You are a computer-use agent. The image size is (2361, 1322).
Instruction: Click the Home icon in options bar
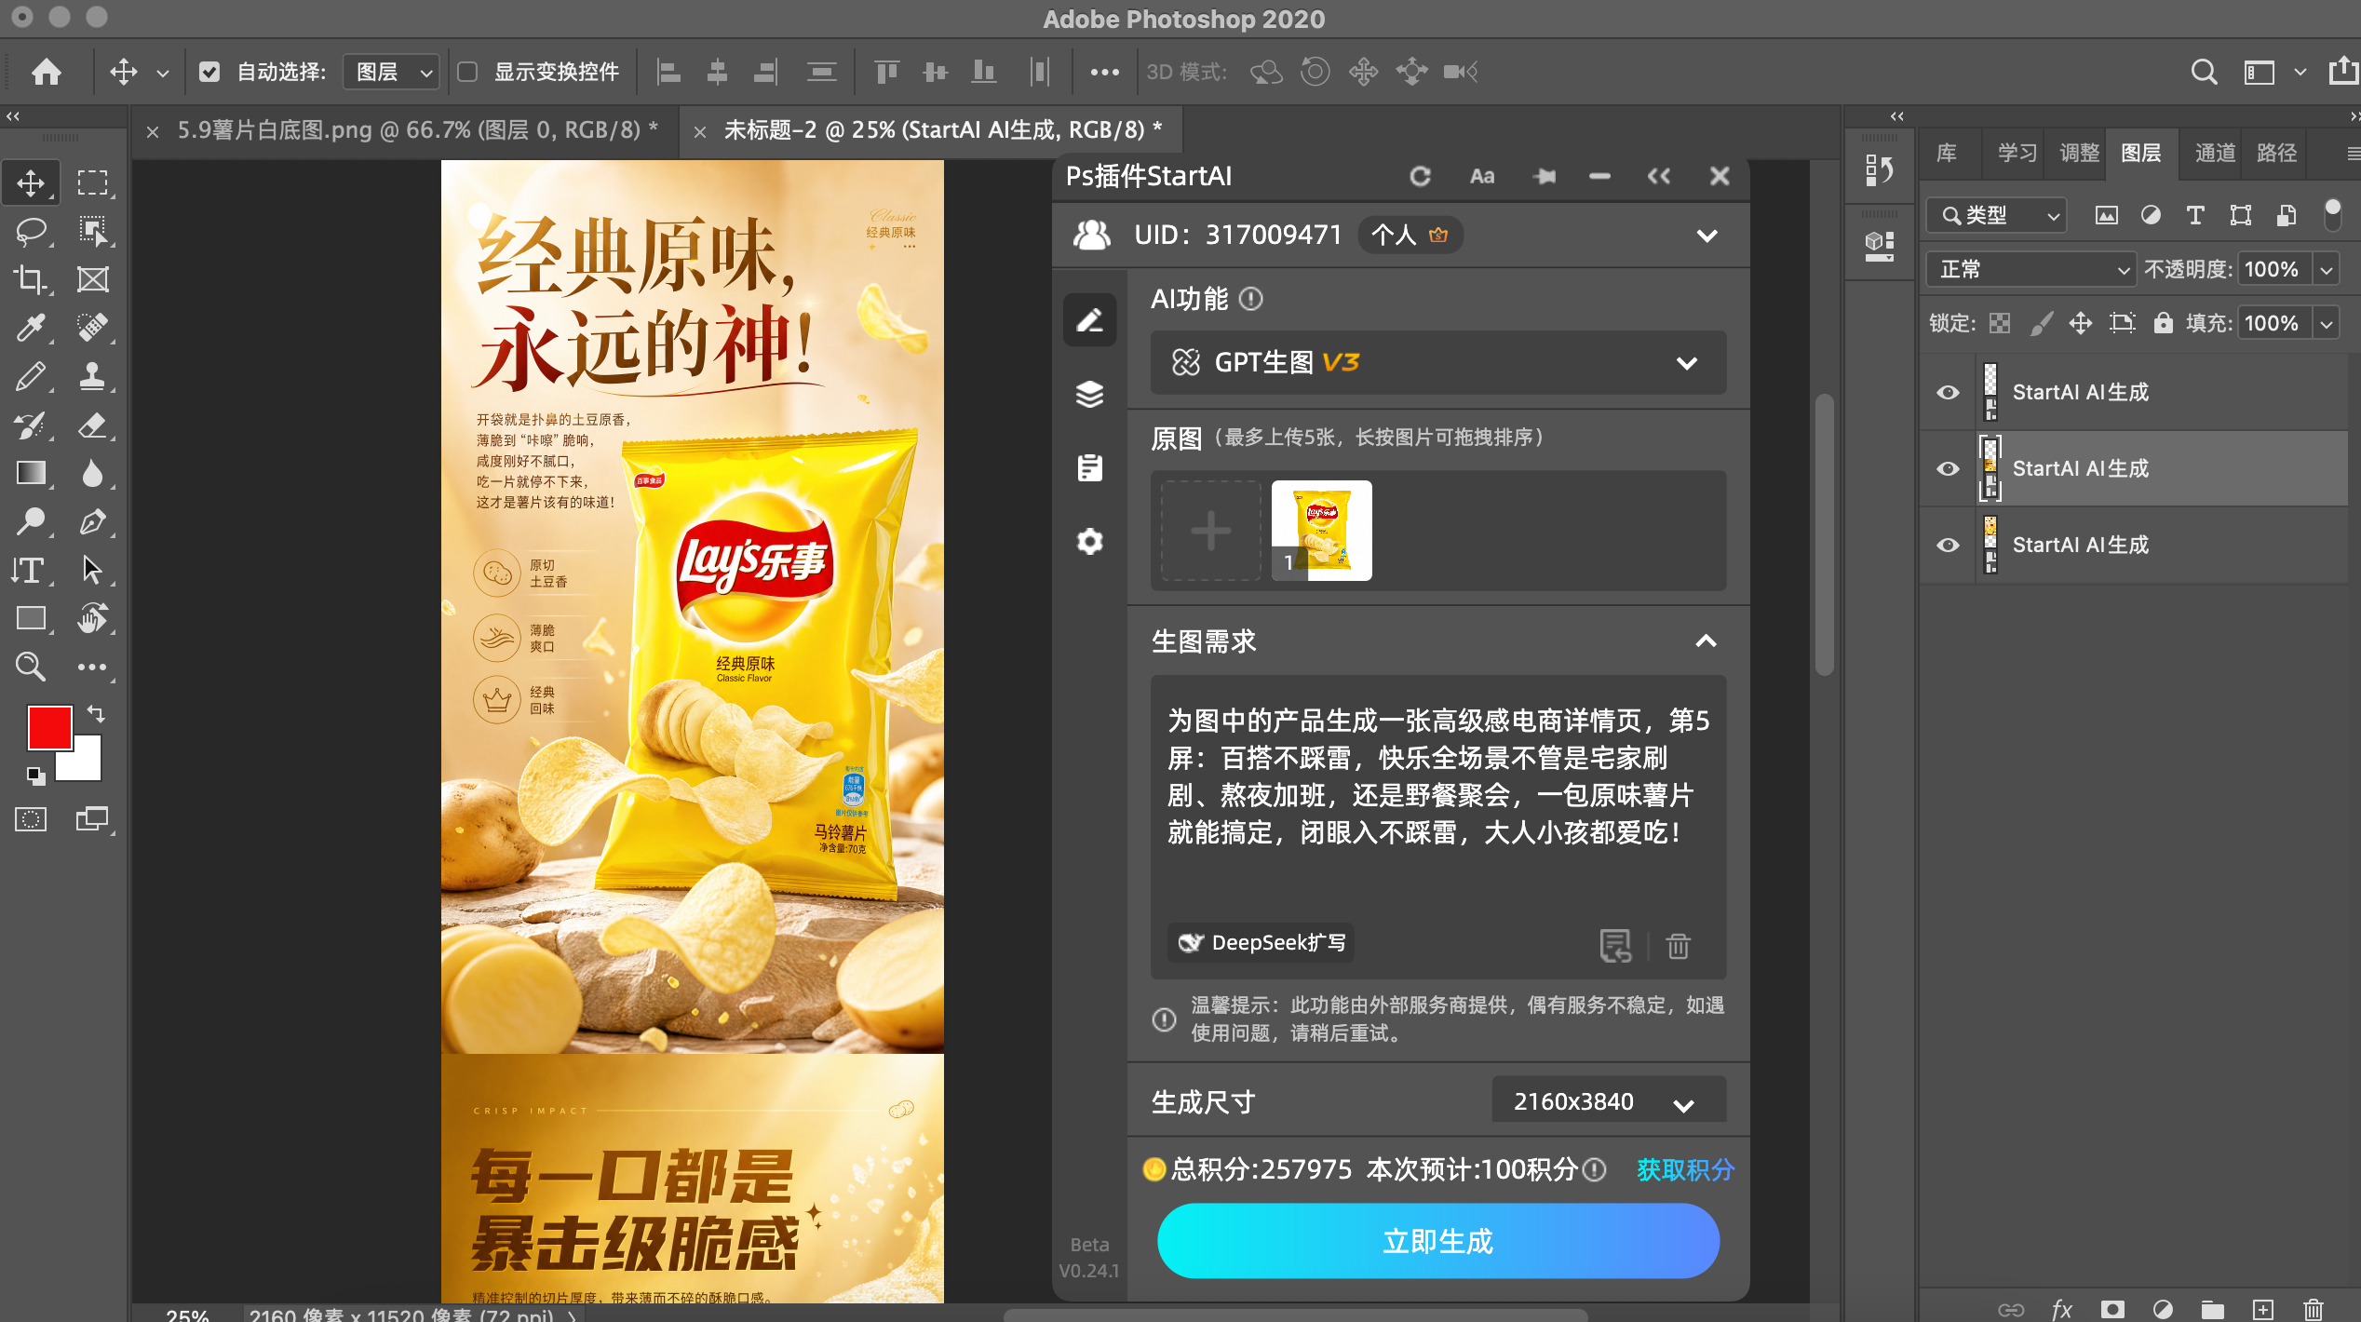(x=47, y=72)
